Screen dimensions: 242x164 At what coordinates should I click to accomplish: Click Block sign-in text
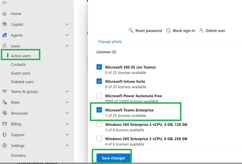(x=184, y=31)
